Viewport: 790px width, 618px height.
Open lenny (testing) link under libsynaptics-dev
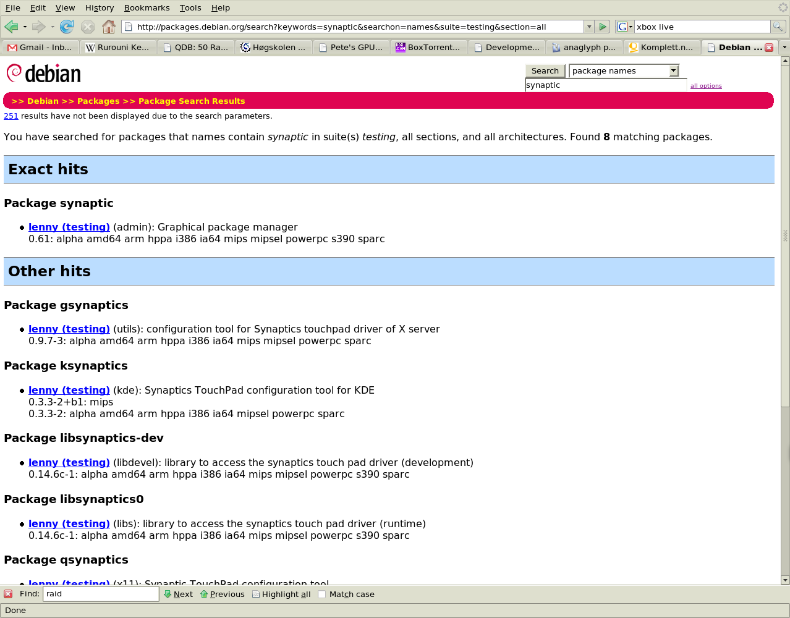pos(69,463)
